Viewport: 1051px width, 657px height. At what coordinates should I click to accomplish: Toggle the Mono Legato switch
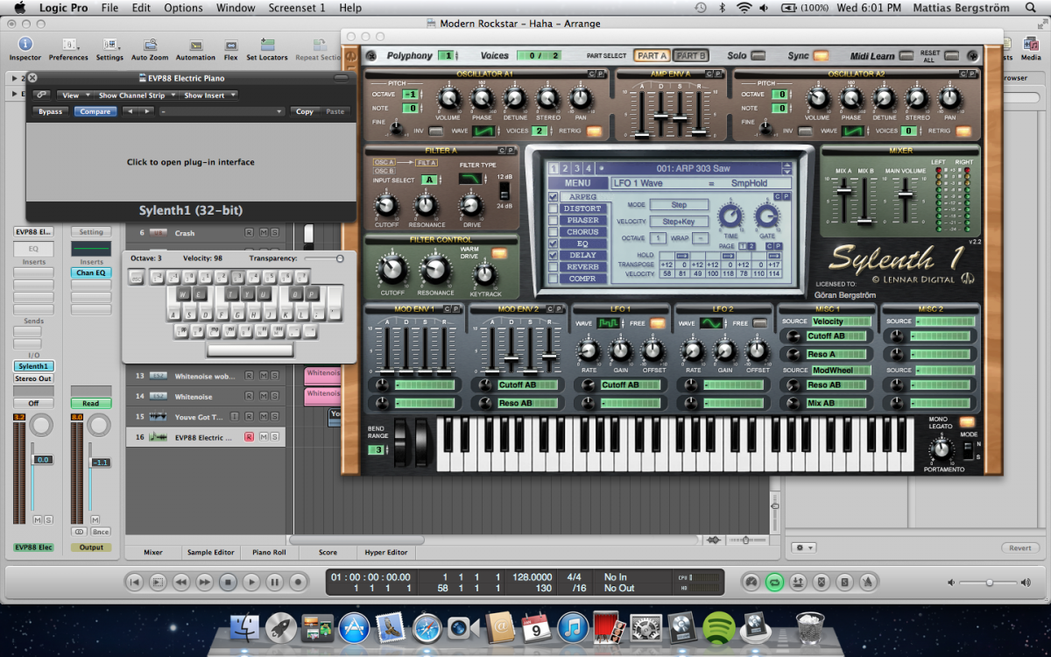point(968,422)
